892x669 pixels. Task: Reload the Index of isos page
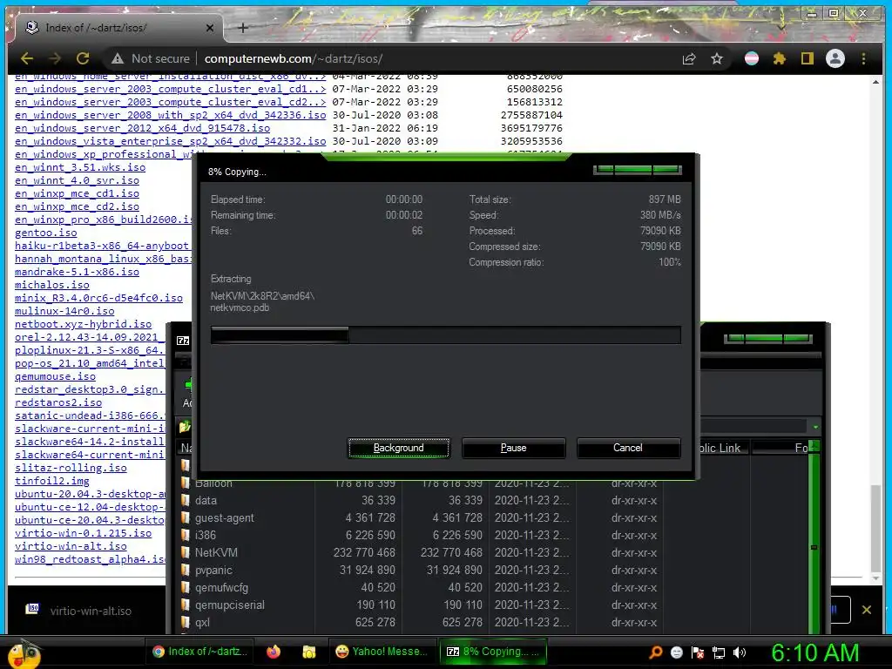pos(83,58)
